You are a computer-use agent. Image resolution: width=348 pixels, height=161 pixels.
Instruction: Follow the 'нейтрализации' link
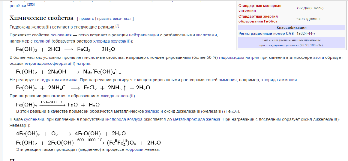click(x=144, y=35)
